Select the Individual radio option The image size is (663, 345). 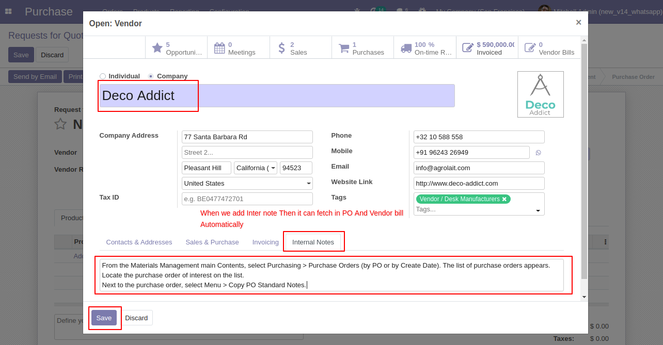click(103, 76)
